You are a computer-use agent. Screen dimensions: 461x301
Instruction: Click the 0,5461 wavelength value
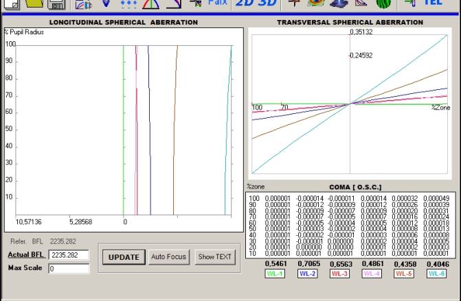276,264
